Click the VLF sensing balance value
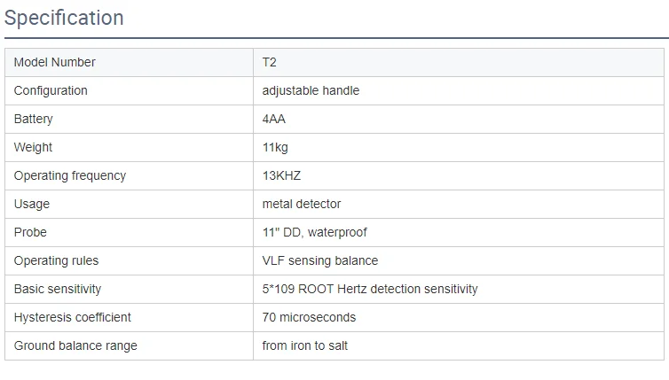 click(x=320, y=260)
